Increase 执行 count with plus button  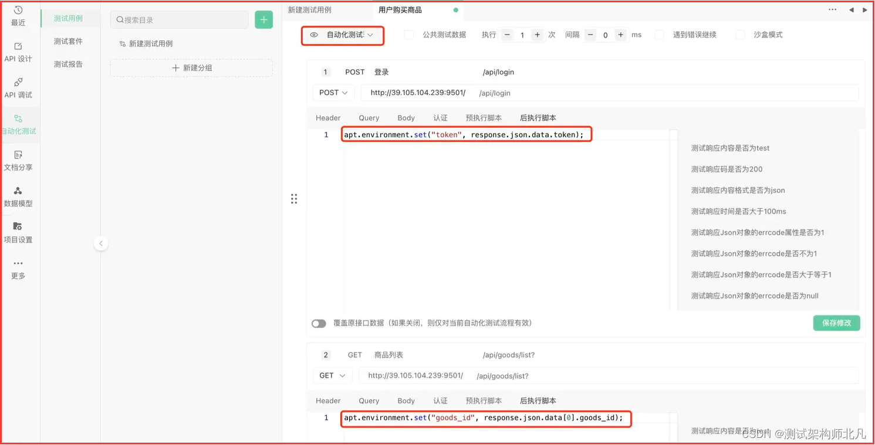(537, 35)
